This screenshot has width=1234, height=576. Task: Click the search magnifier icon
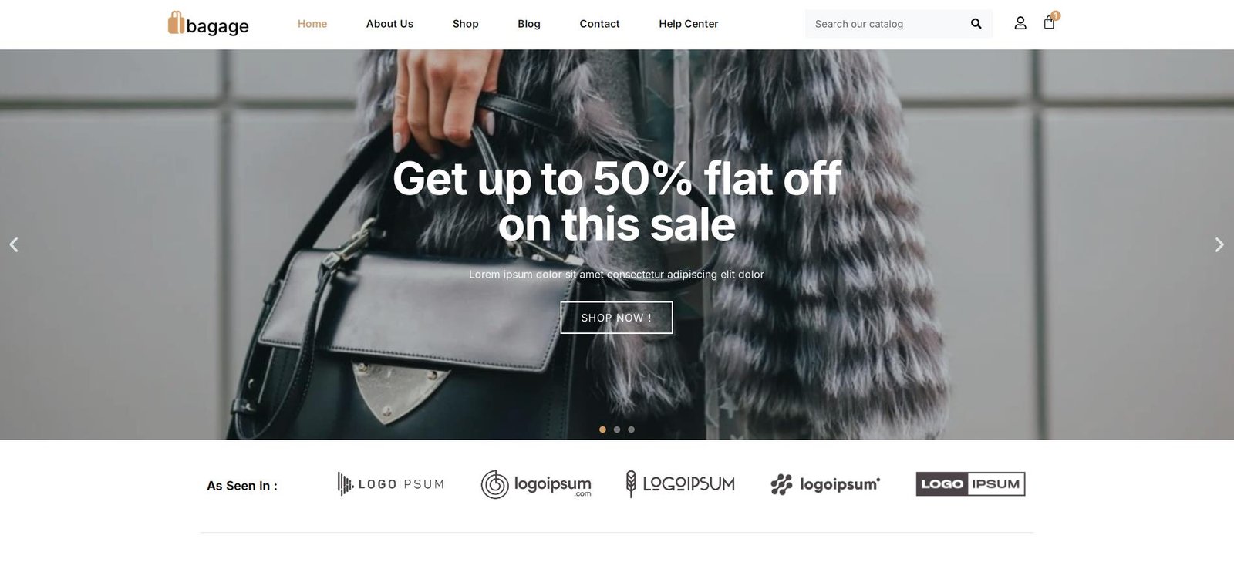tap(976, 24)
